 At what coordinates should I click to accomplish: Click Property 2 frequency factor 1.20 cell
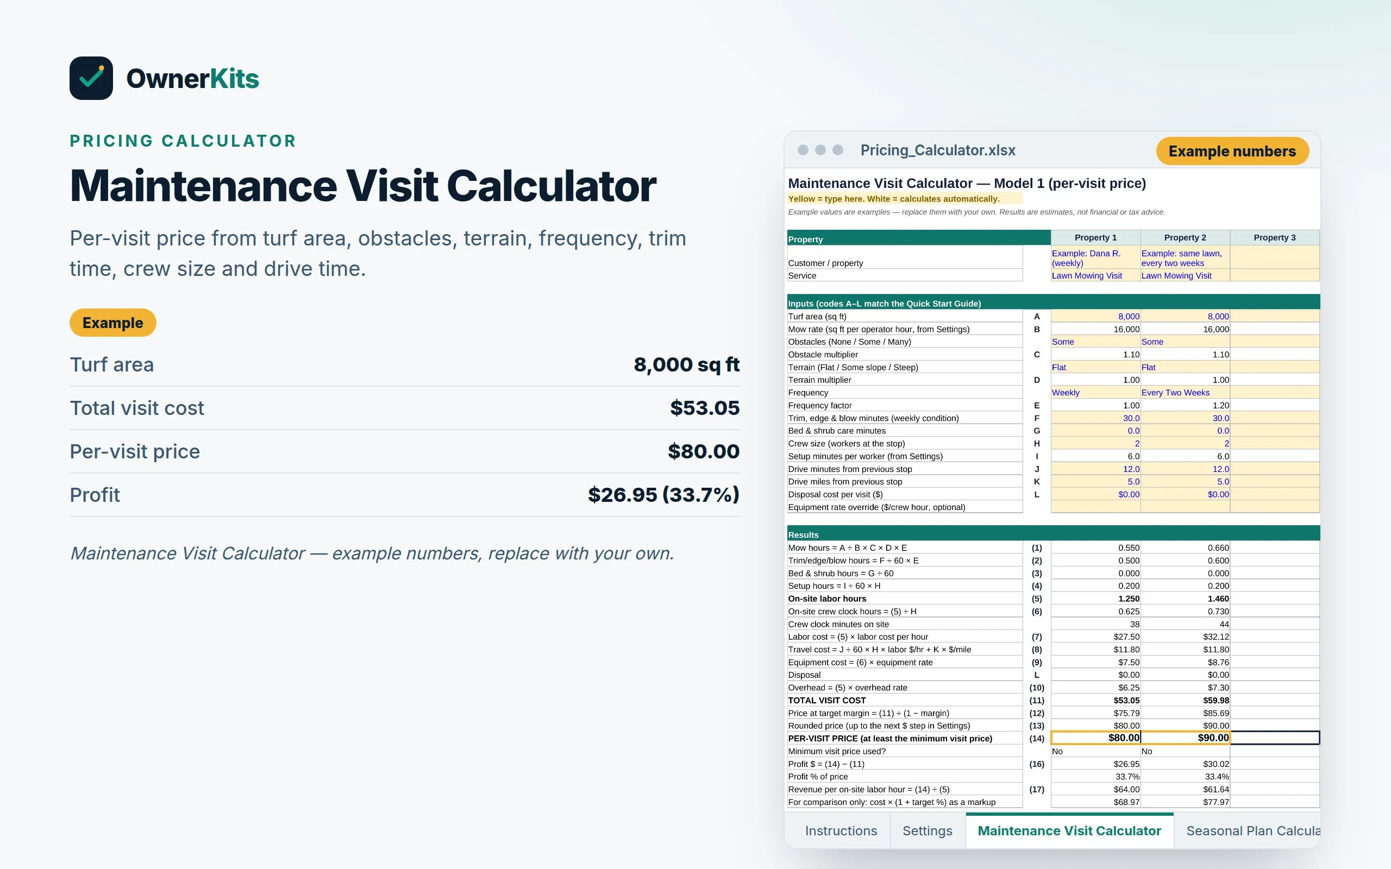pos(1185,405)
